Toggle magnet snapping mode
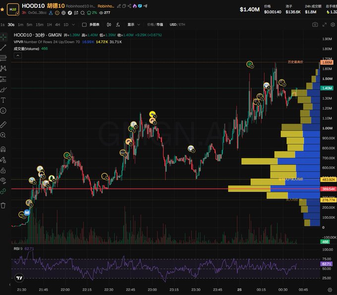This screenshot has width=337, height=295. point(3,149)
